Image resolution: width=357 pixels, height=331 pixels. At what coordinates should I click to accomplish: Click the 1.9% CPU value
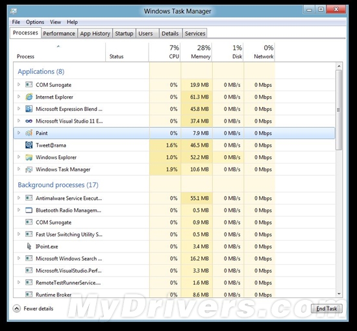(x=171, y=169)
